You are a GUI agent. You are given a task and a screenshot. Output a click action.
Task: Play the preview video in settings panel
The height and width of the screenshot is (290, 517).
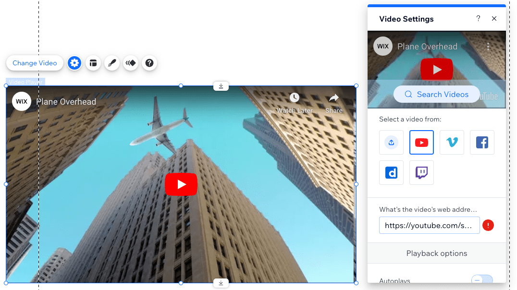click(437, 70)
